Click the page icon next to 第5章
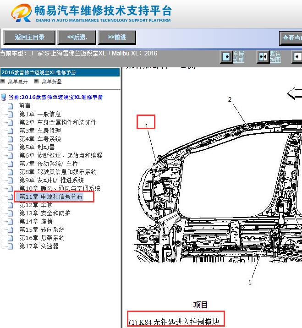This screenshot has width=302, height=328. coord(11,148)
